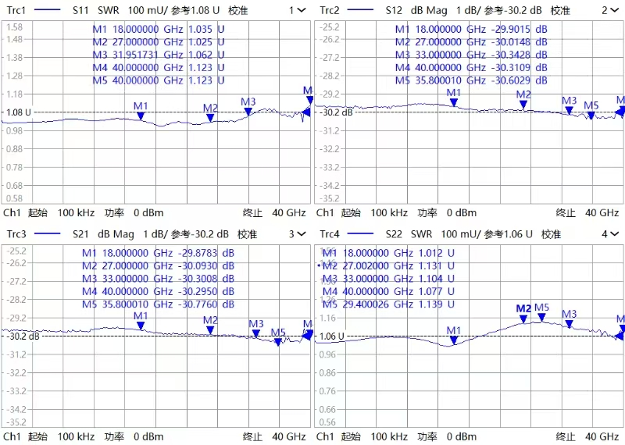The width and height of the screenshot is (625, 445).
Task: Click marker M2 triangle on the S12 trace
Action: coord(523,105)
